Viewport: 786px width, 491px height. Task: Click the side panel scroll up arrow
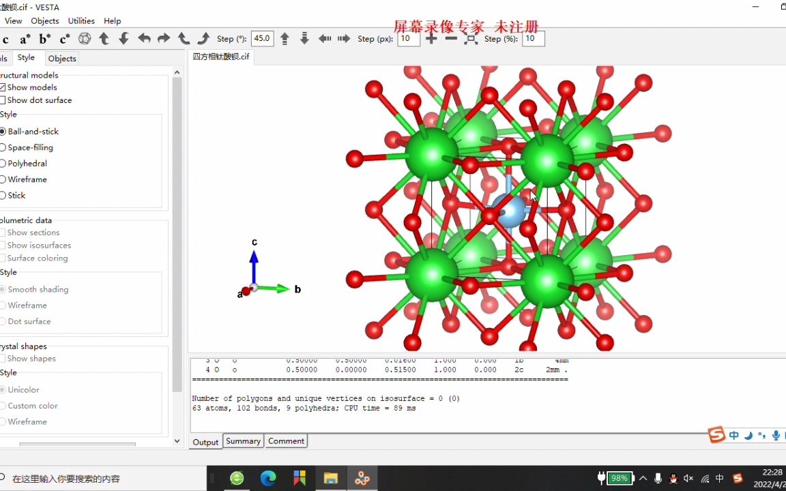[177, 73]
